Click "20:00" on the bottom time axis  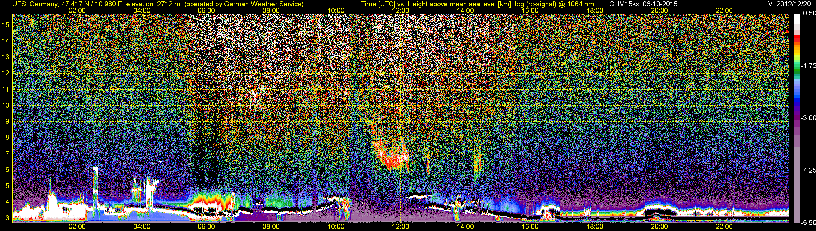(x=660, y=227)
